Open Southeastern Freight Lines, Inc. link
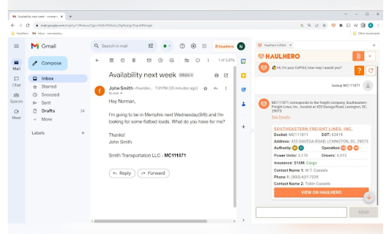The image size is (391, 234). (313, 129)
